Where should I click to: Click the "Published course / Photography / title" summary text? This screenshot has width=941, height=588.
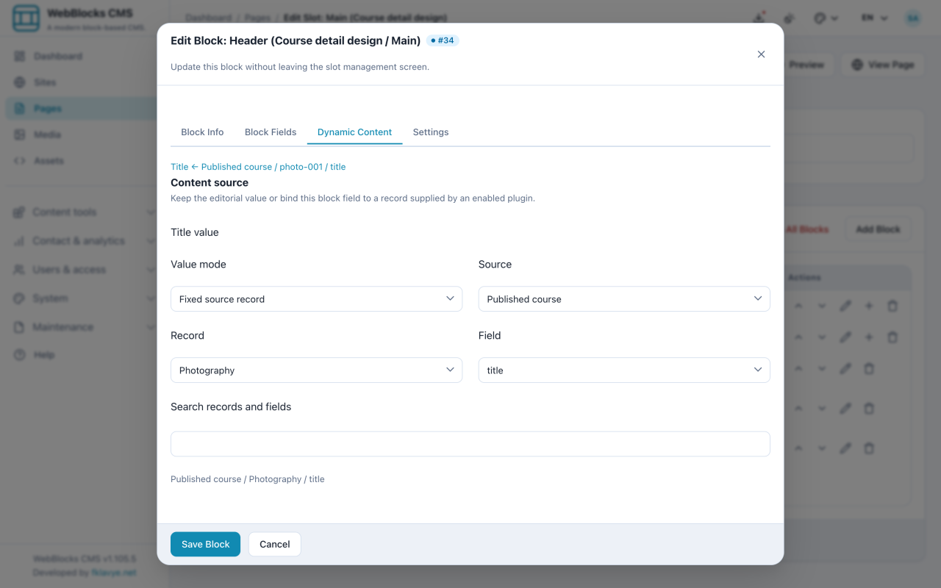point(248,479)
